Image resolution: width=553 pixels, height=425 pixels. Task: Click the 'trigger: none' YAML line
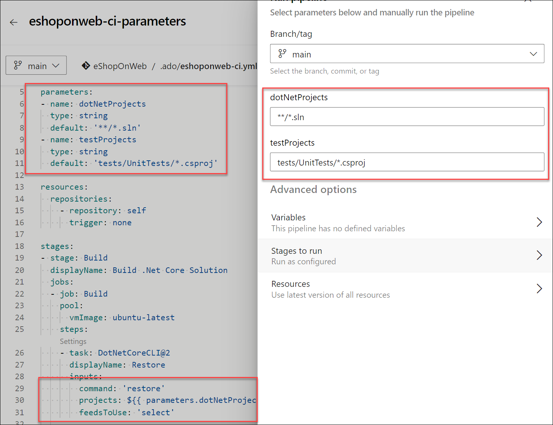(100, 223)
